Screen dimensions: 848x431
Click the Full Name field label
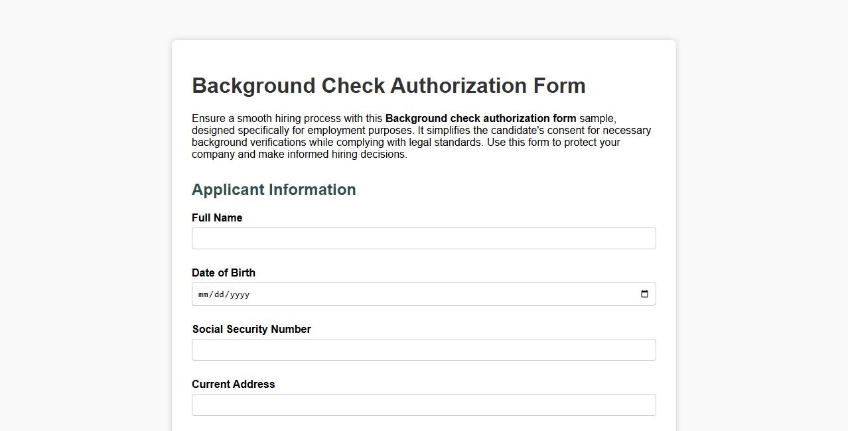pyautogui.click(x=217, y=217)
